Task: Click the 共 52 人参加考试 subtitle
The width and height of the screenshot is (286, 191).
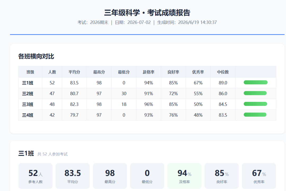Action: coord(52,154)
